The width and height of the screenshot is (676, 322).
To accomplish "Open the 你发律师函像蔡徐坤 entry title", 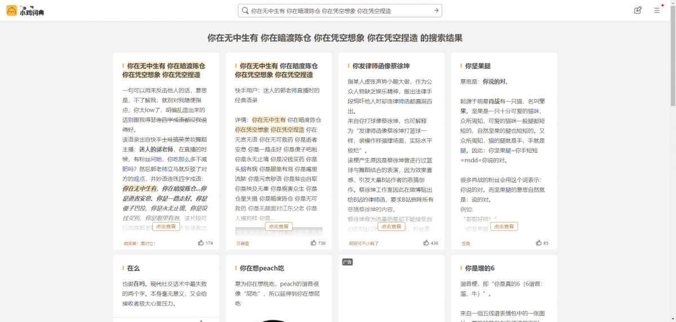I will [x=381, y=66].
